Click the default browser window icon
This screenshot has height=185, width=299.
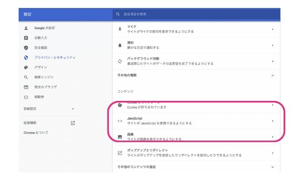(x=26, y=87)
